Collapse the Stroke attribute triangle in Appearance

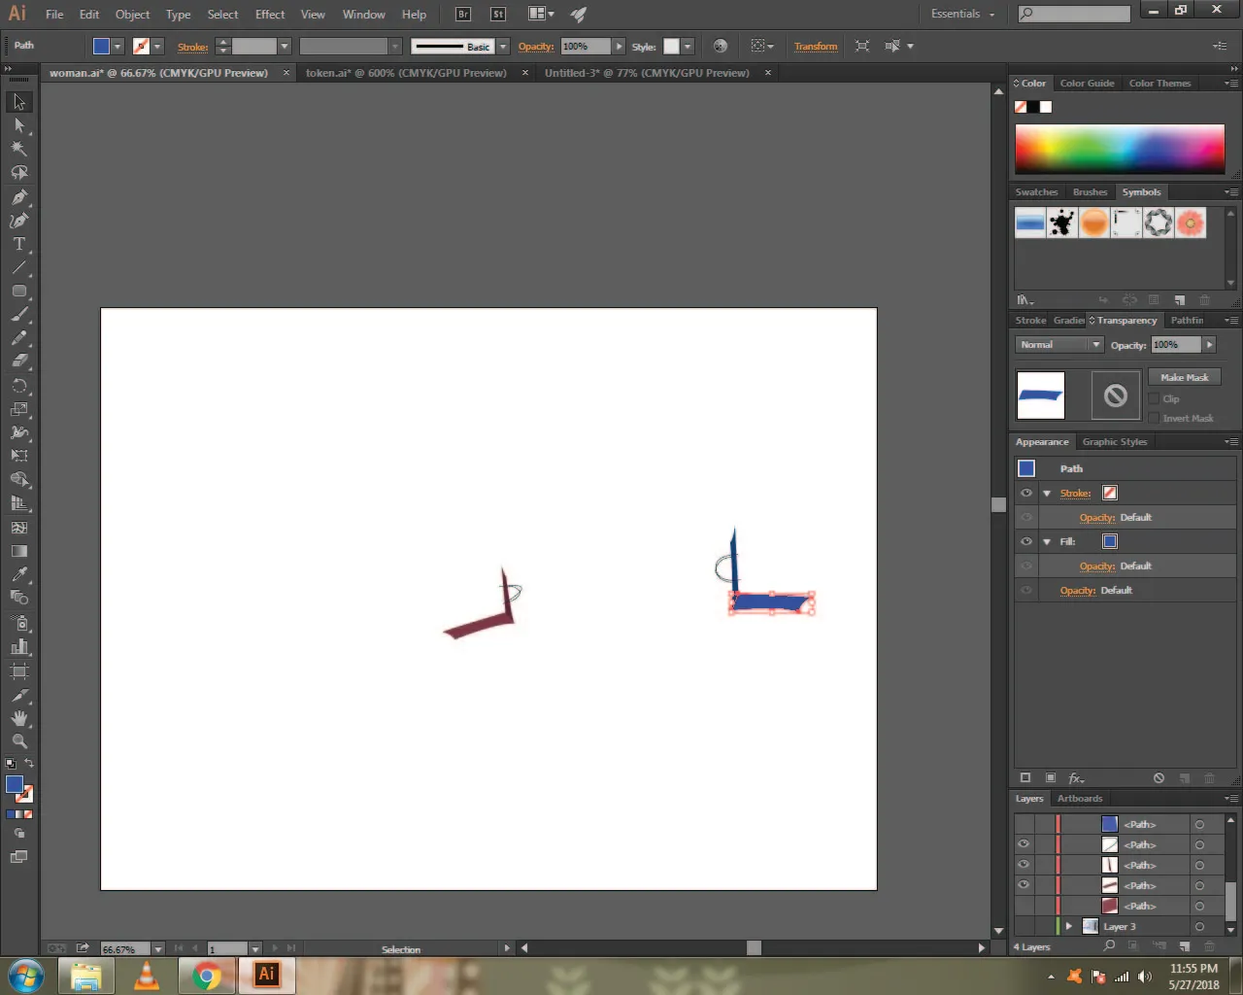[x=1047, y=494]
